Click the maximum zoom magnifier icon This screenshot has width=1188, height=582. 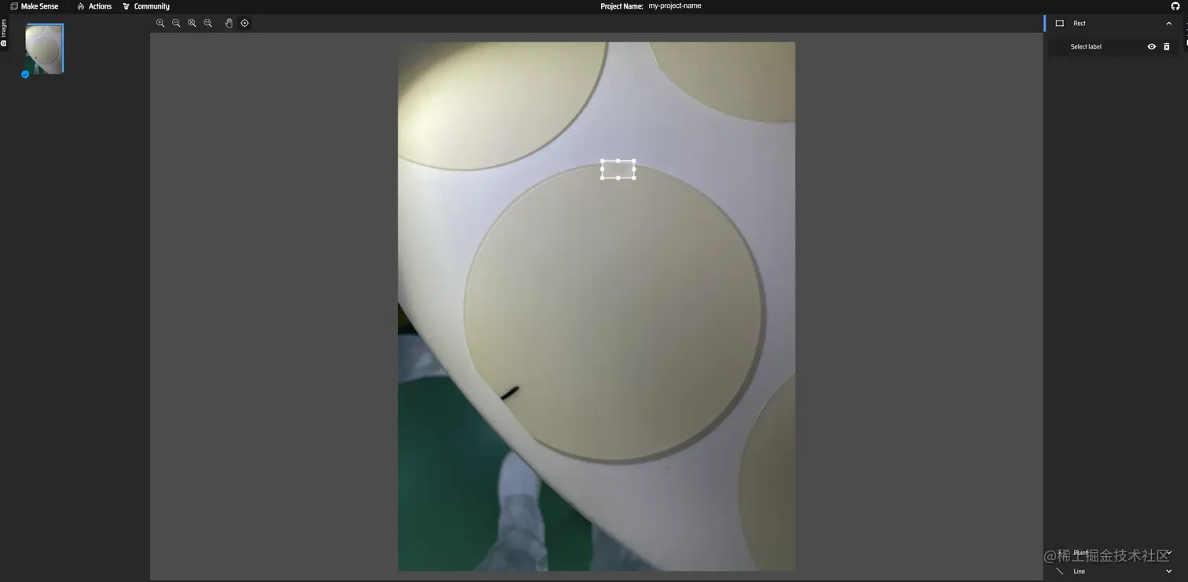coord(208,24)
